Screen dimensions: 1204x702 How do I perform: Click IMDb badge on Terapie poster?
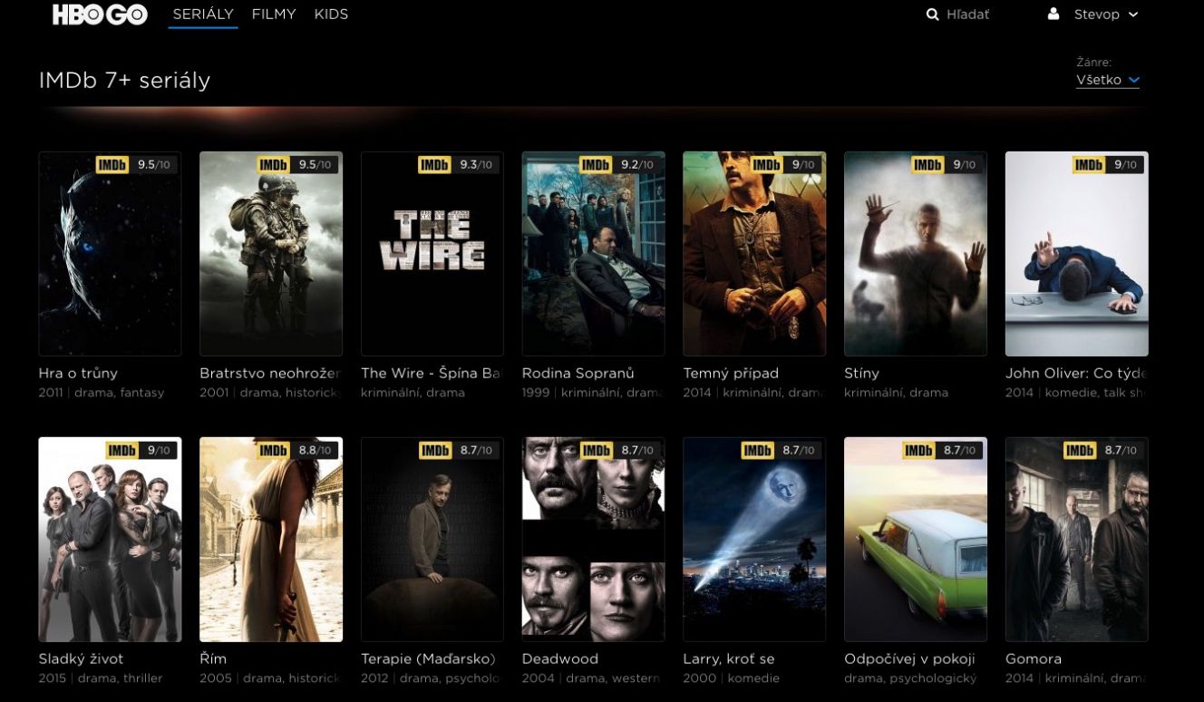click(x=458, y=451)
